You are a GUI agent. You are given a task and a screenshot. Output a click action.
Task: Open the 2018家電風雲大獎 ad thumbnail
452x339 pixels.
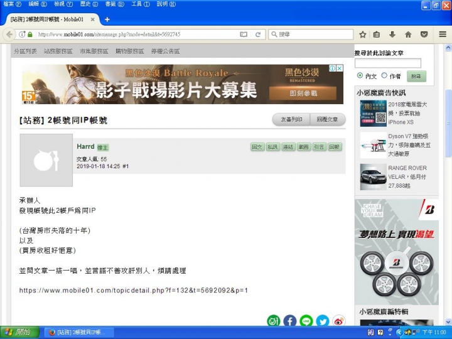coord(373,113)
